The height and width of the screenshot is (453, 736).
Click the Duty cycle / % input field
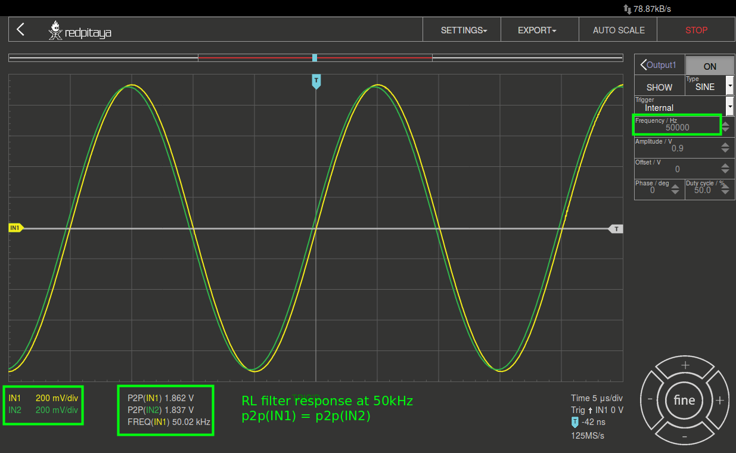(703, 189)
